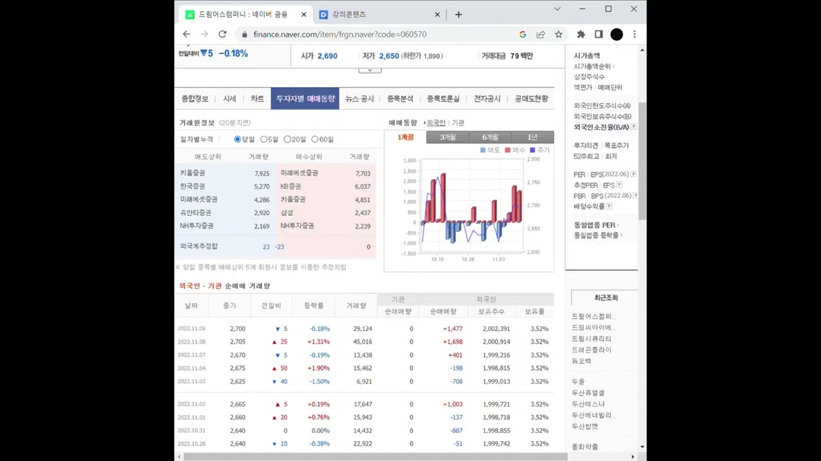Click help icon next to BPS(2022.06)
This screenshot has height=461, width=821.
point(635,196)
